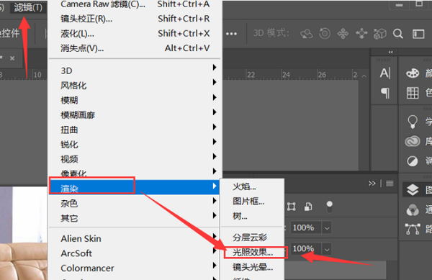Open the ArcSoft plugin submenu
Screen dimensions: 432x280
135,253
